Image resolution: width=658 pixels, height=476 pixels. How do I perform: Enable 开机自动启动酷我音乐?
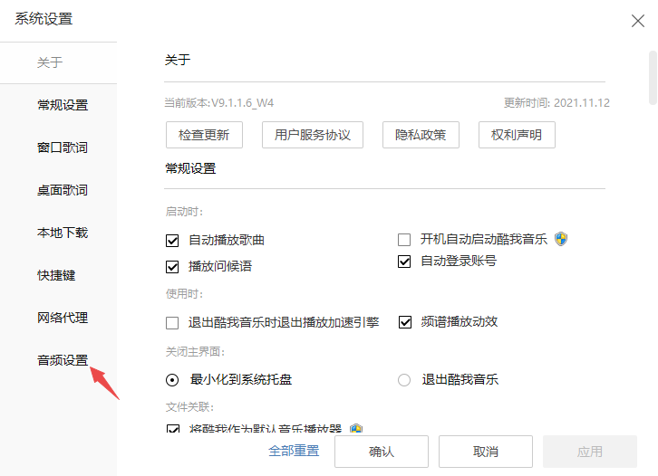[x=404, y=240]
